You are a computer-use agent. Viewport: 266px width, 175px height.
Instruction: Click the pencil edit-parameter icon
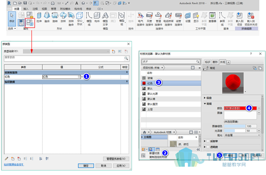click(6, 159)
